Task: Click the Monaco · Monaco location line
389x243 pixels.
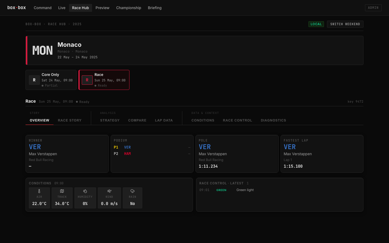Action: point(73,52)
